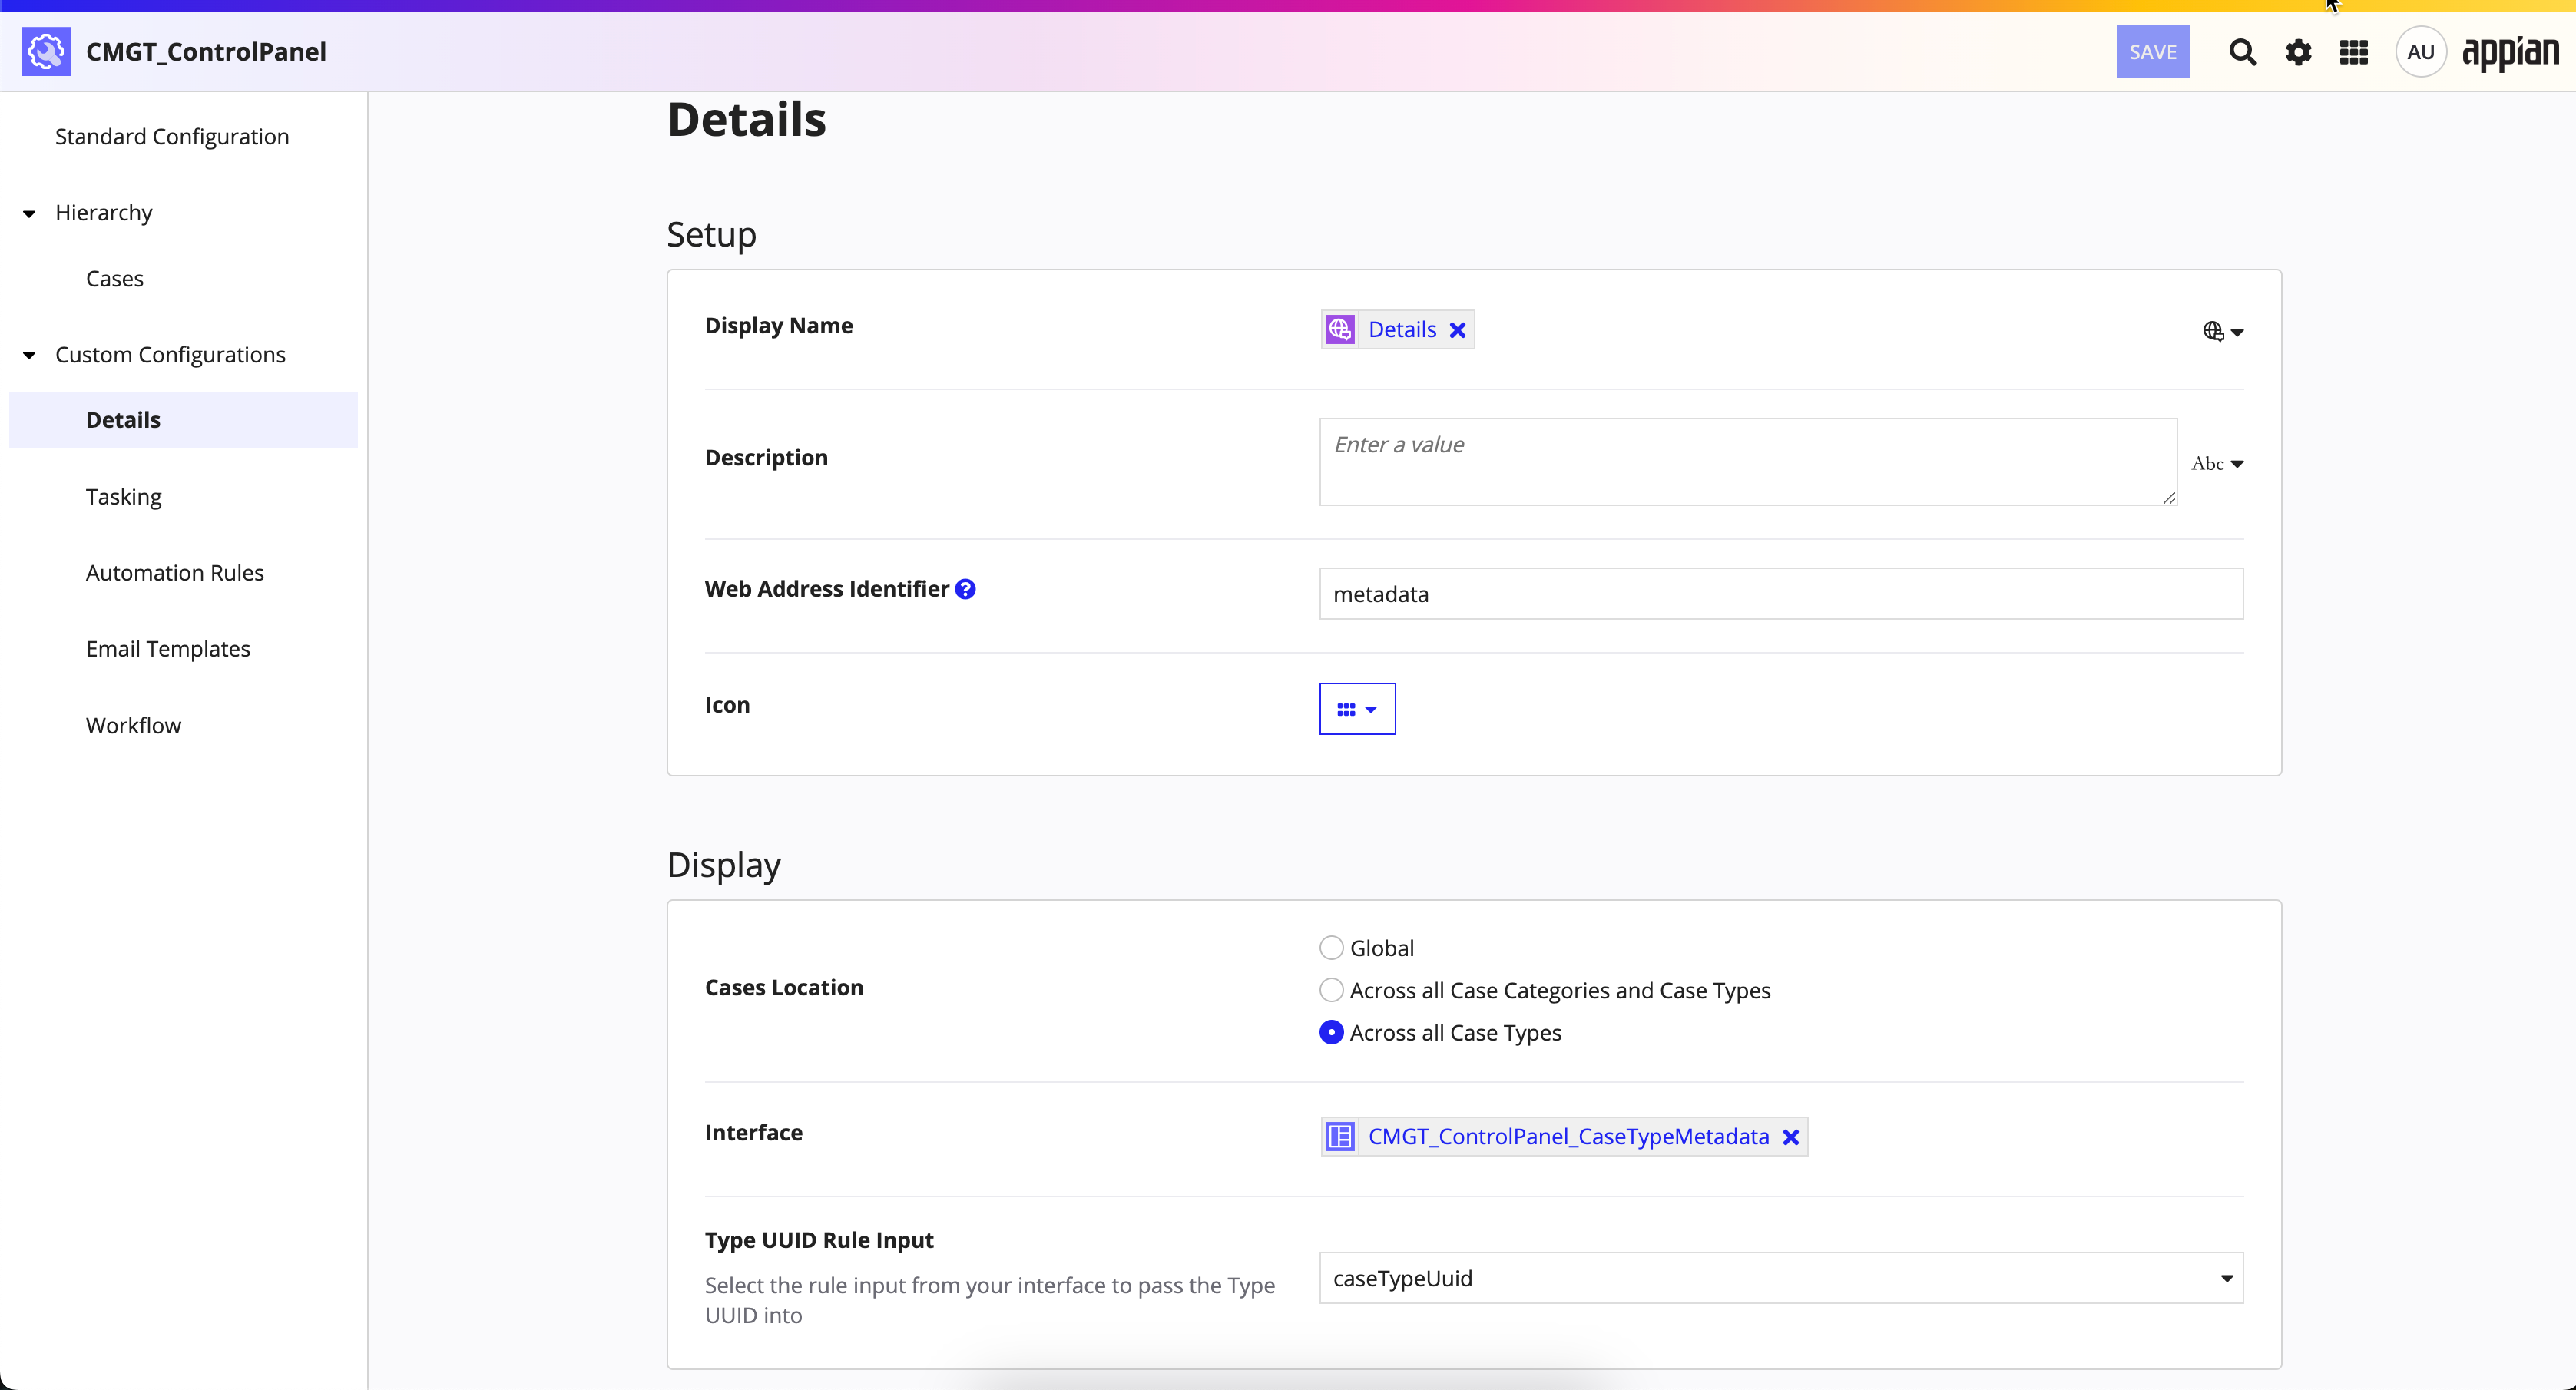
Task: Open the Details display name link
Action: [1402, 329]
